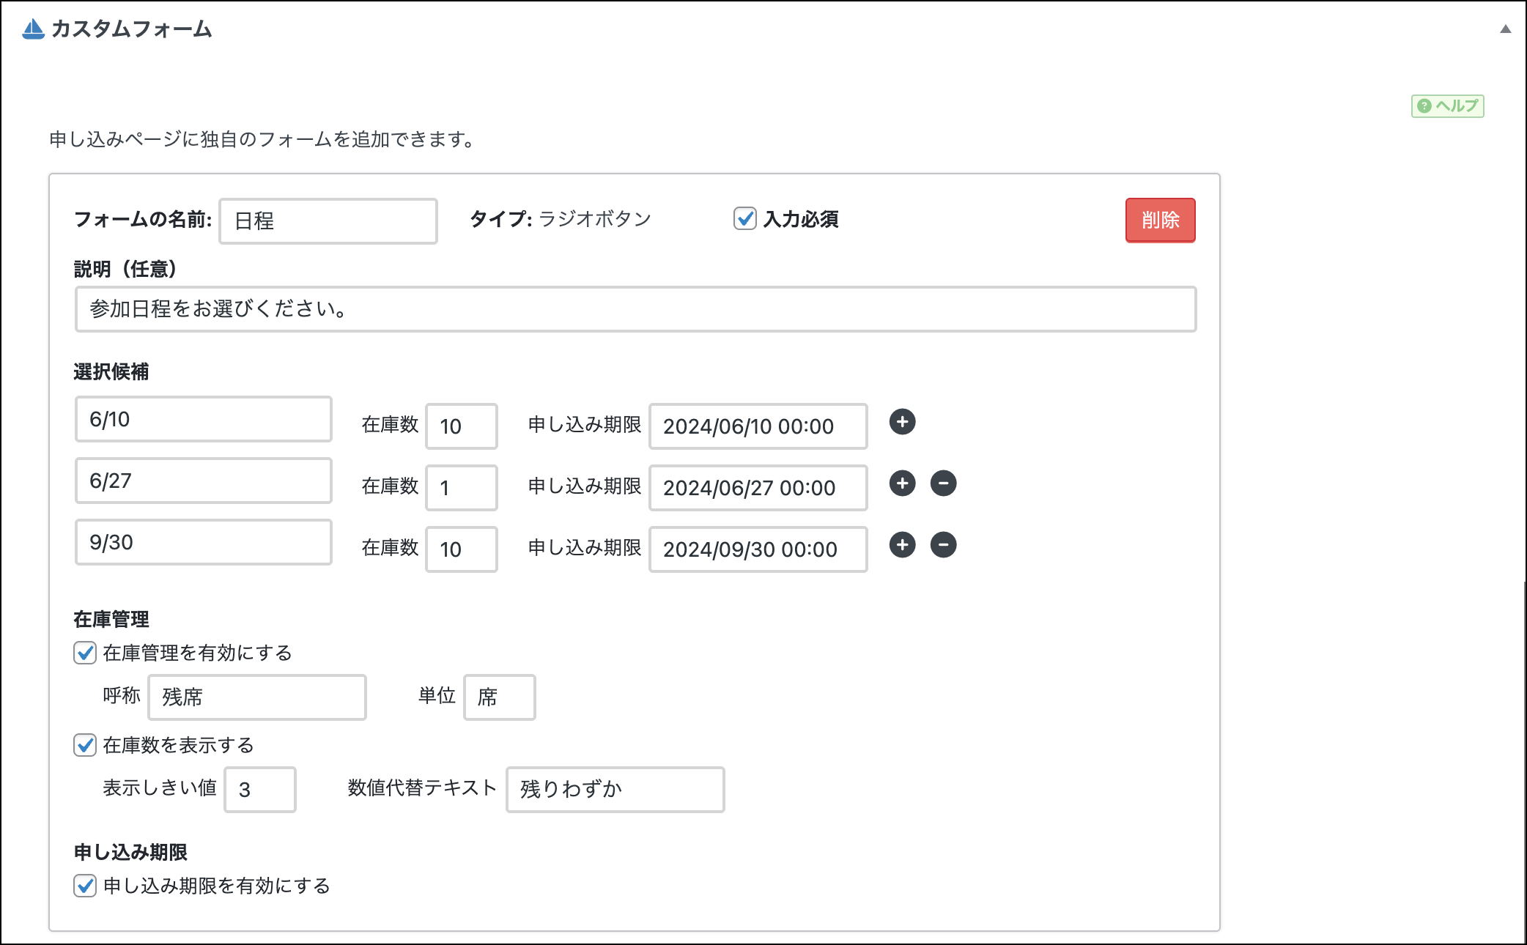
Task: Disable 在庫管理を有効にする checkbox
Action: tap(85, 653)
